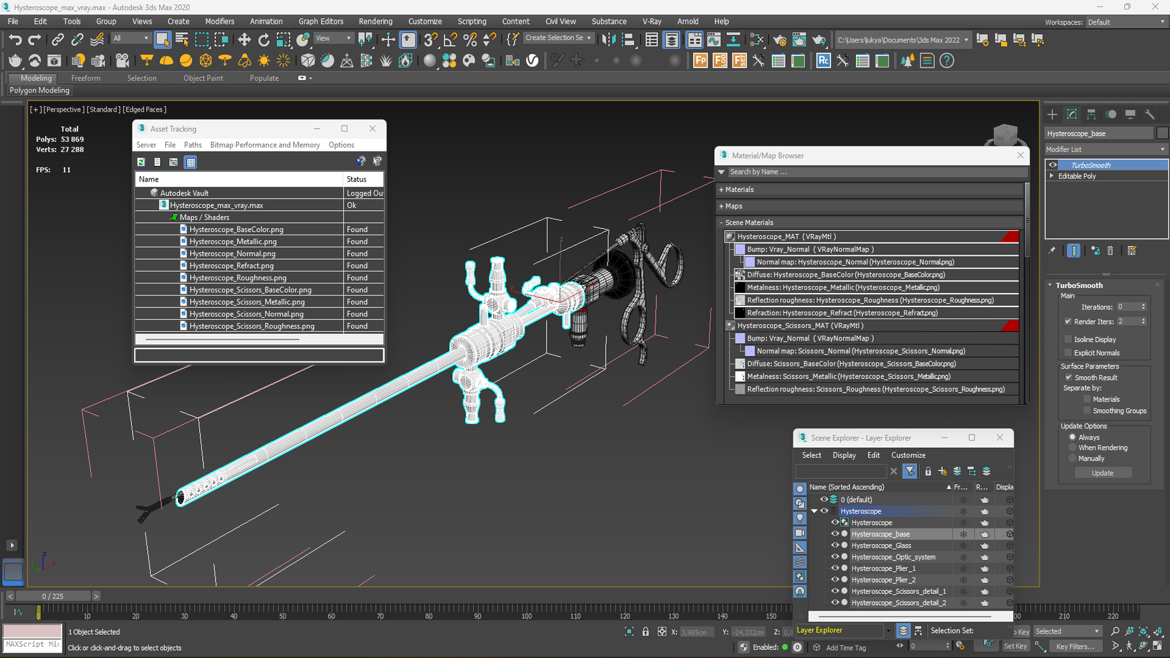The image size is (1170, 658).
Task: Click Remove modifier trash icon
Action: 1110,250
